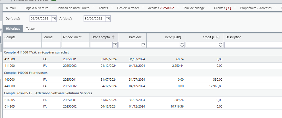The width and height of the screenshot is (282, 118).
Task: Open the Fichiers à traiter tab
Action: point(128,8)
